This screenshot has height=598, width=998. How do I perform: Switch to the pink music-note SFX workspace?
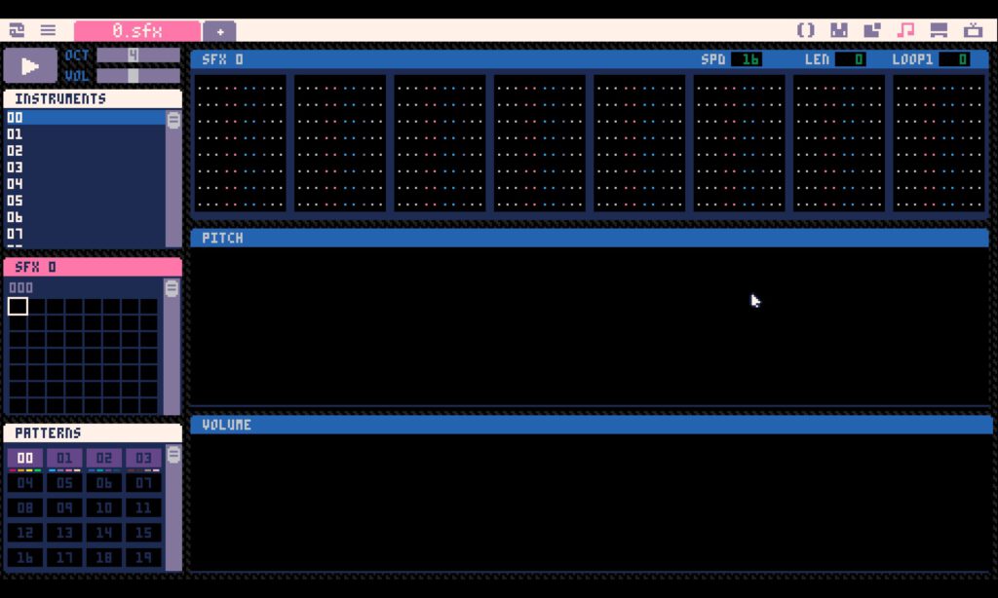pos(905,30)
